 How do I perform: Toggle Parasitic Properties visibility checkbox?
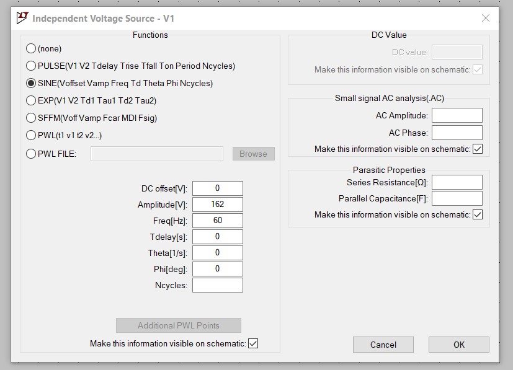(478, 214)
